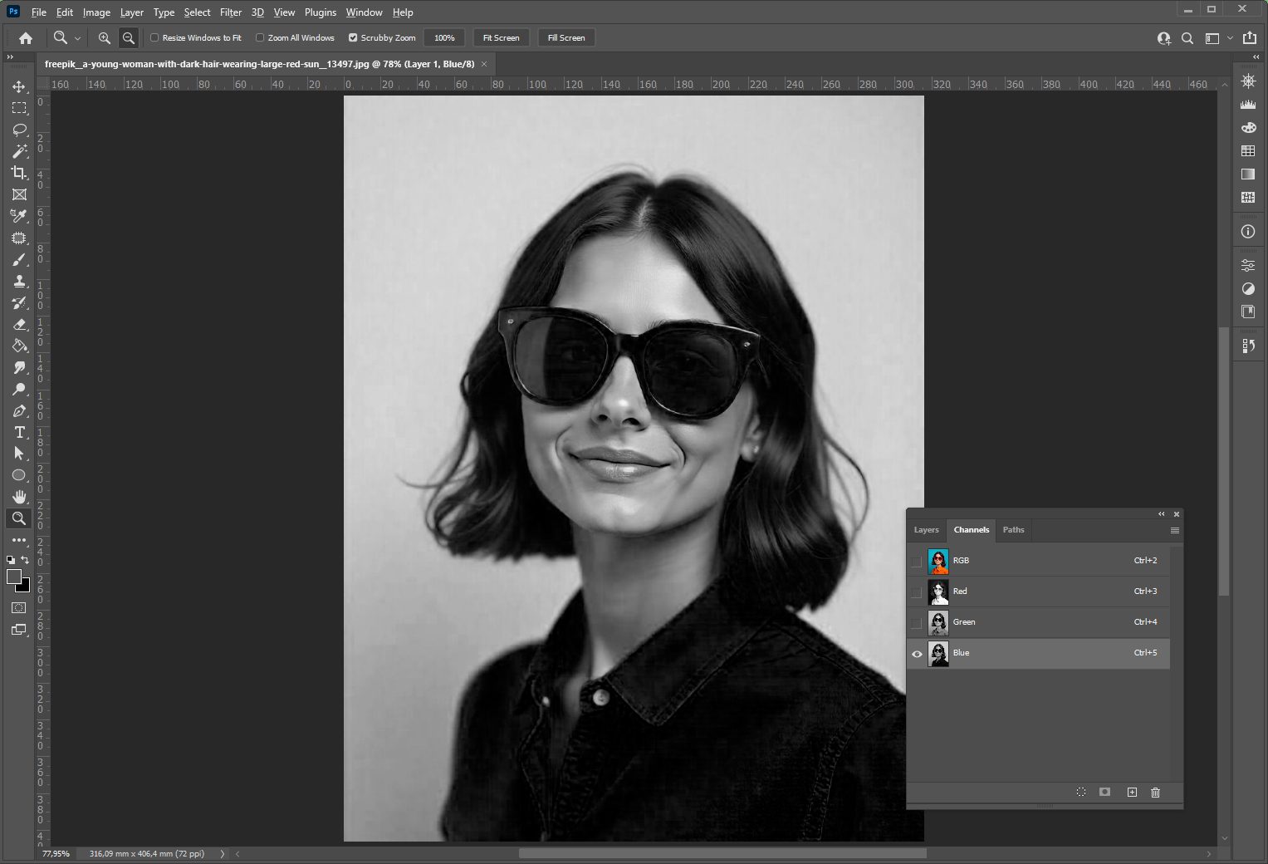
Task: Select the Path Selection tool
Action: (19, 454)
